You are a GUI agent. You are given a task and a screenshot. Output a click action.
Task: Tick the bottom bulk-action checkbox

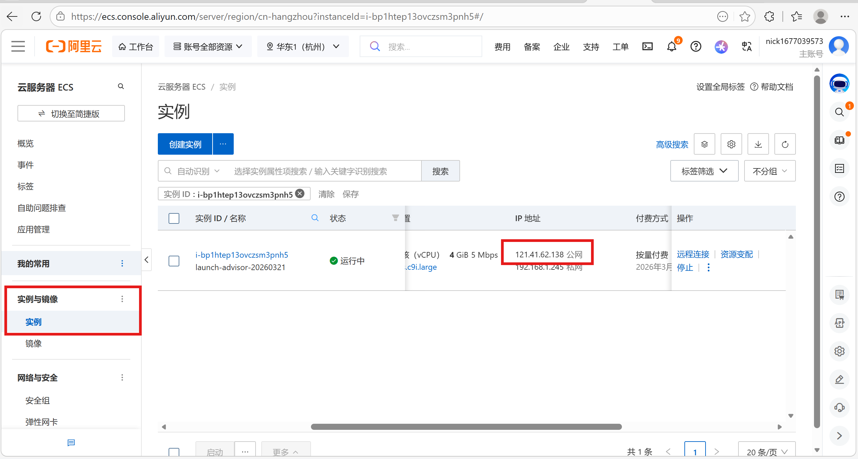174,452
